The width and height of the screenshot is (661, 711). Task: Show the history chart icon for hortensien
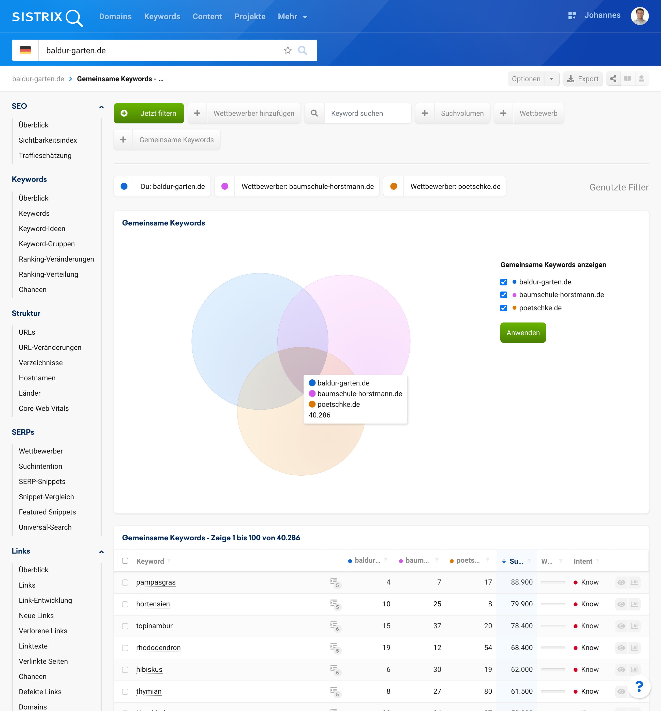634,604
